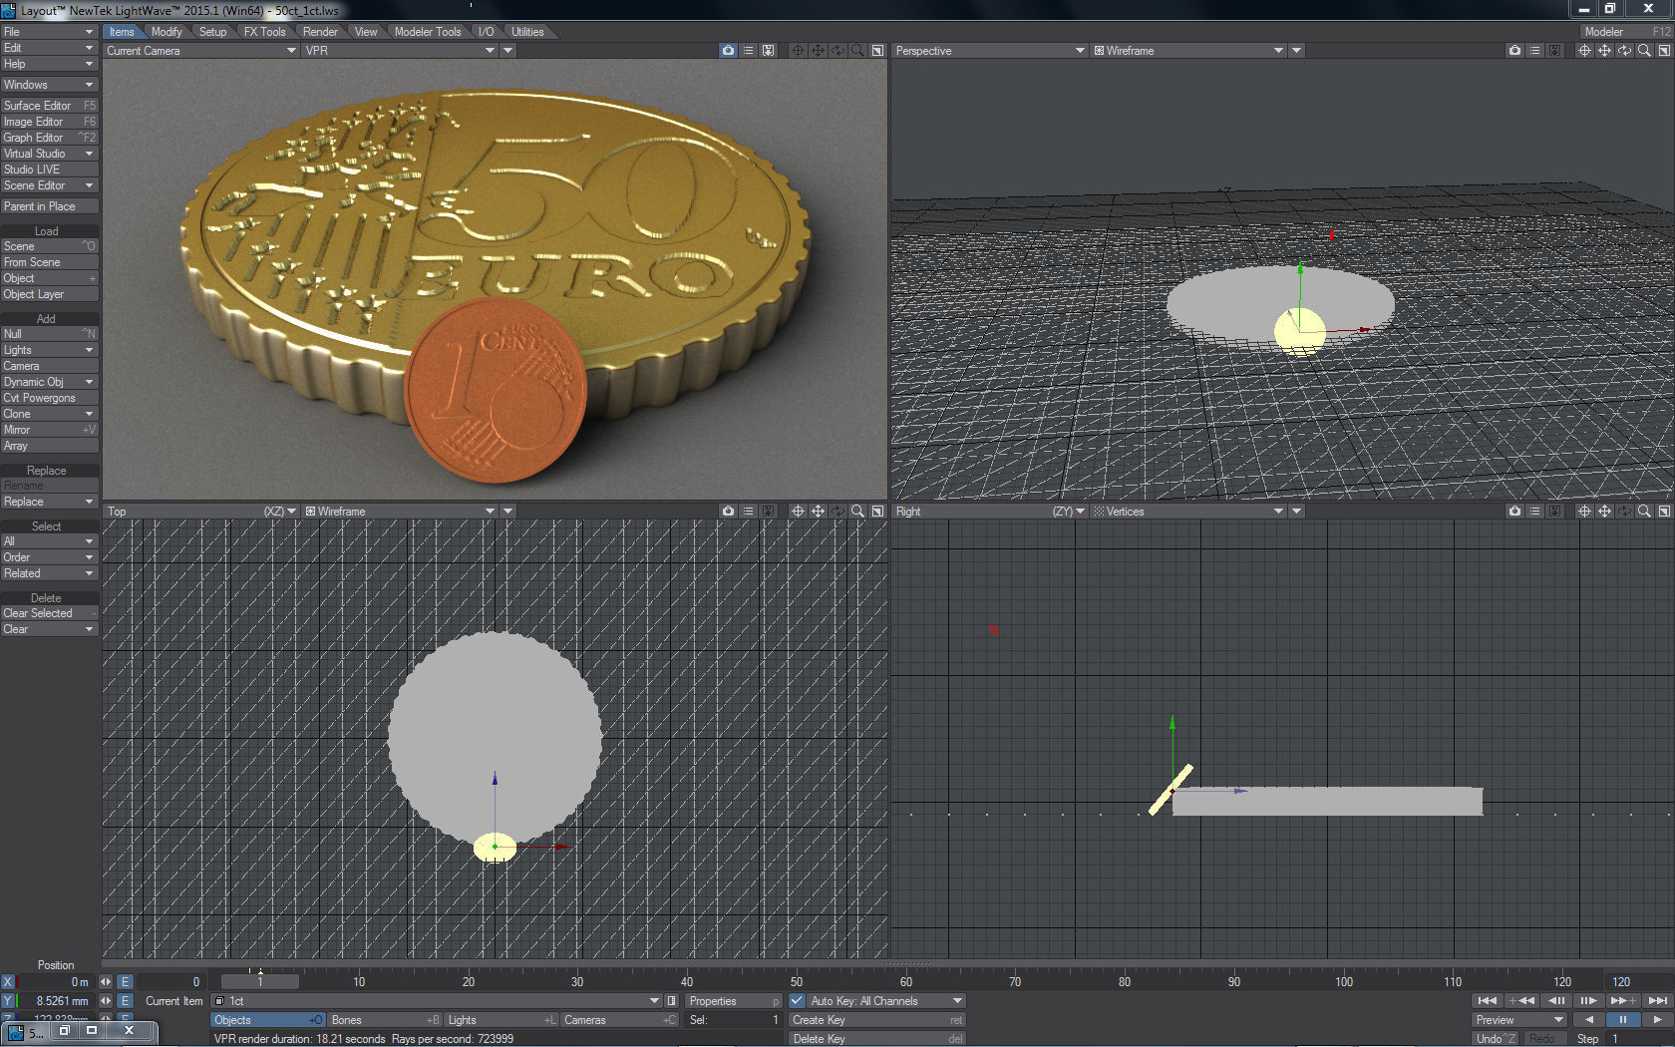Click the zoom icon in the Right viewport header

(1644, 511)
